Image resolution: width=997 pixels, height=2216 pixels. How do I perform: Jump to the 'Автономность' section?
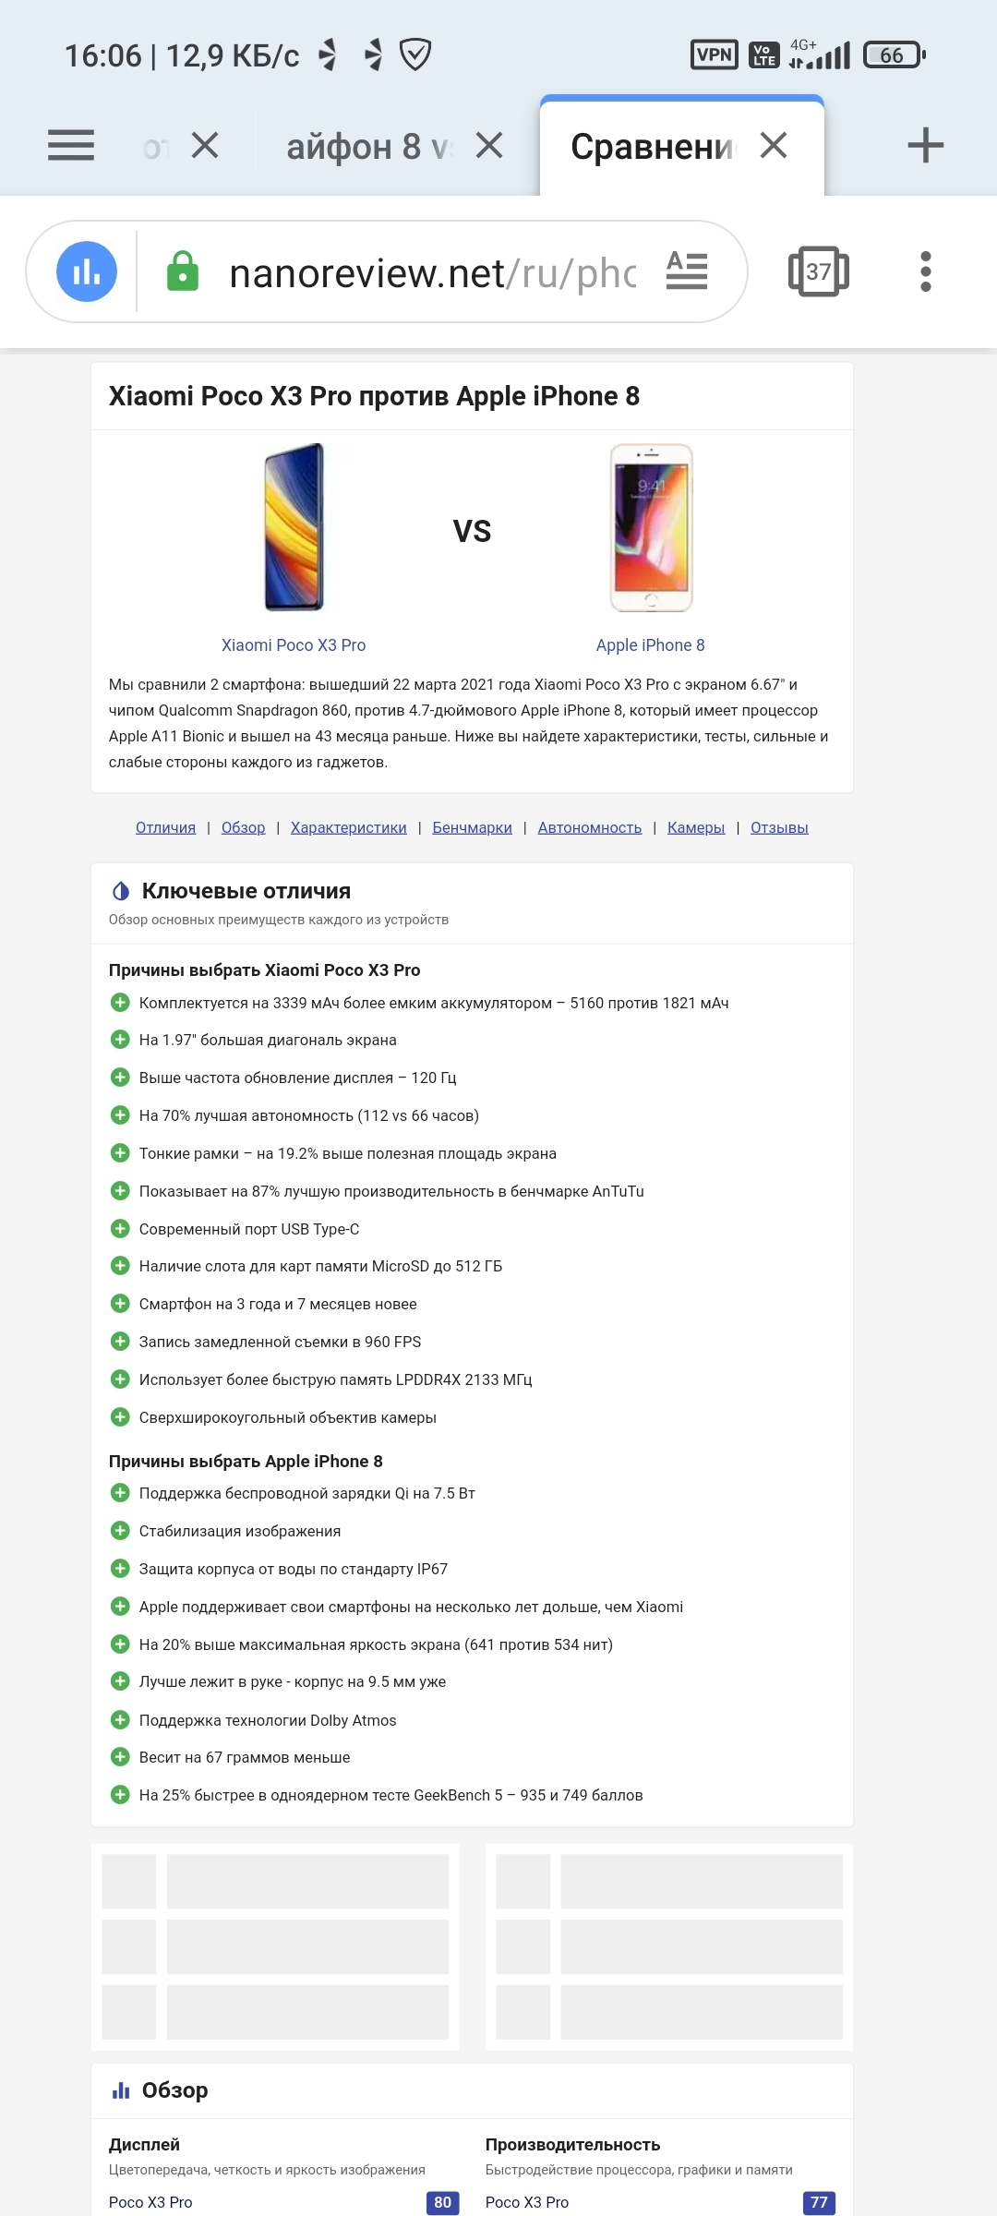tap(589, 827)
